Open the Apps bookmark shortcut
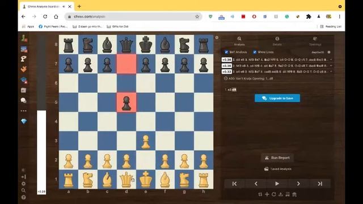The width and height of the screenshot is (363, 204). 28,27
